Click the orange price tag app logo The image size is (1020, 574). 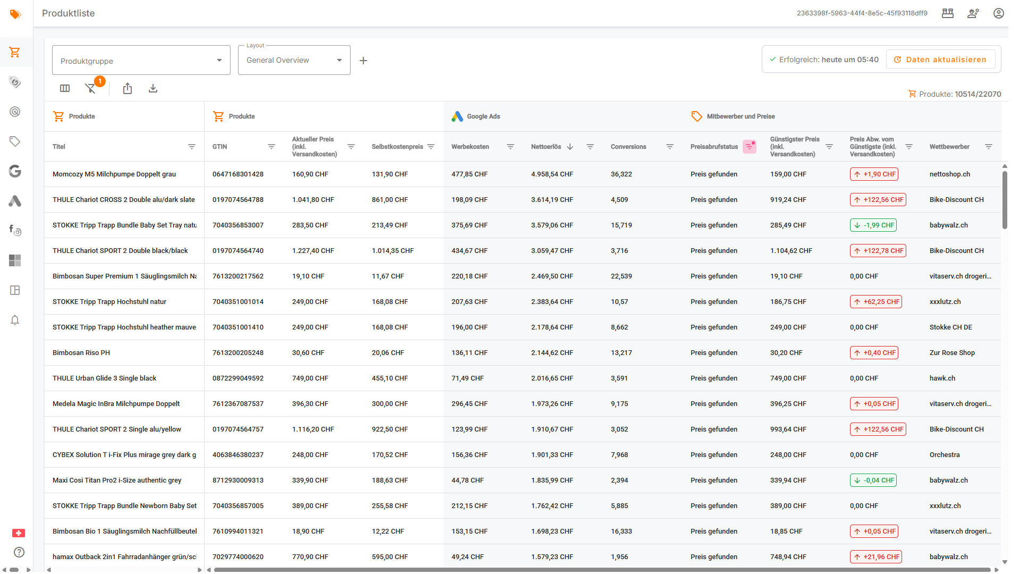[x=15, y=14]
